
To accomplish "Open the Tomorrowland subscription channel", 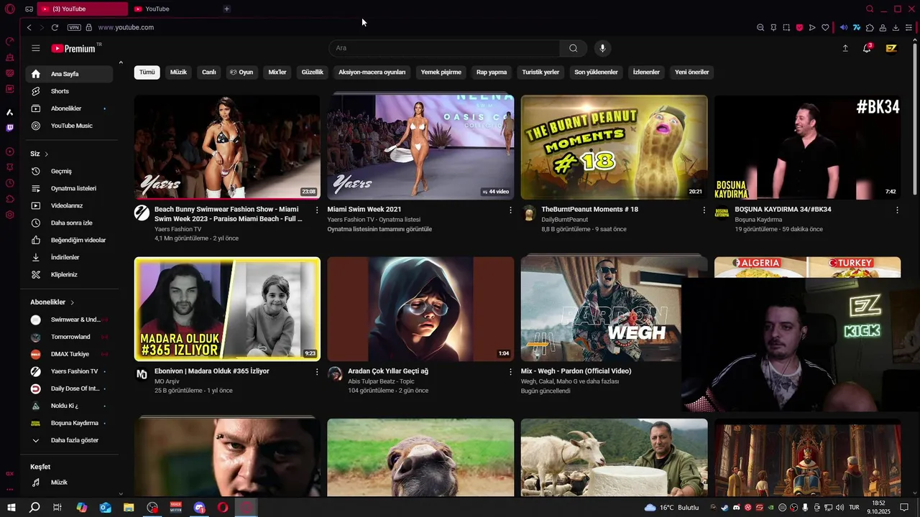I will tap(70, 337).
